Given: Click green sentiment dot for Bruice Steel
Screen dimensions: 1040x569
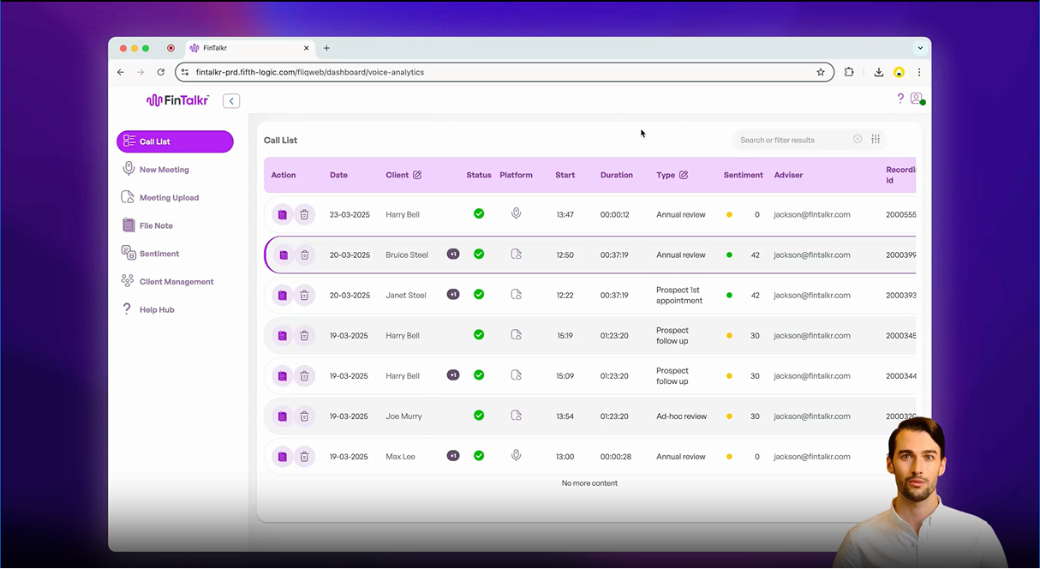Looking at the screenshot, I should click(x=729, y=255).
